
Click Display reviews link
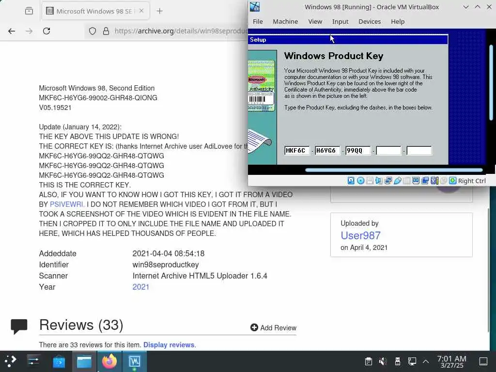(170, 345)
